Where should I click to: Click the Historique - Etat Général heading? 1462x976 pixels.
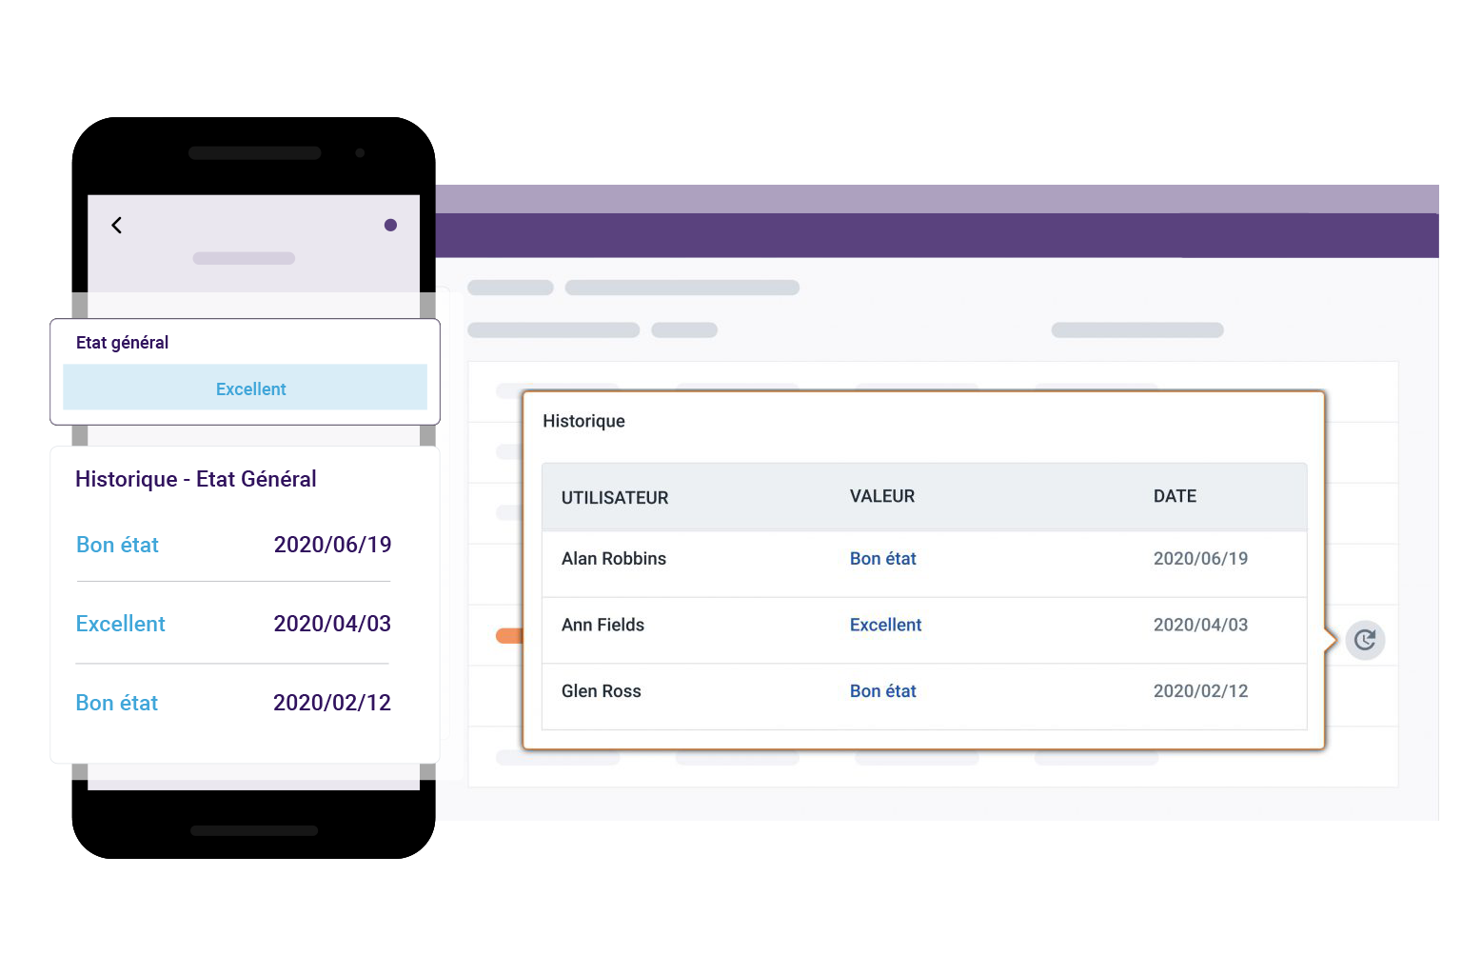pos(196,479)
